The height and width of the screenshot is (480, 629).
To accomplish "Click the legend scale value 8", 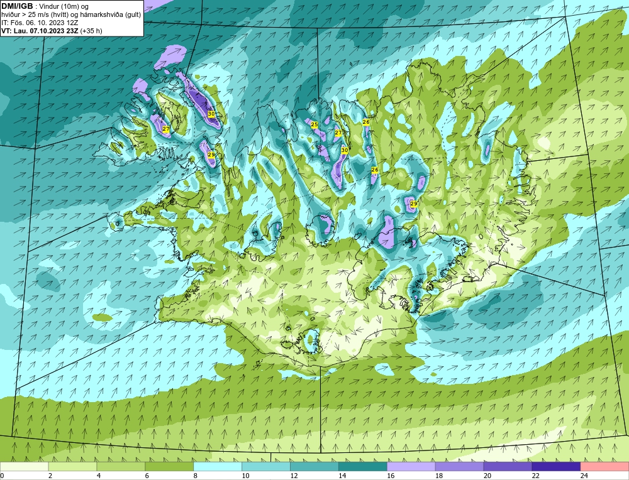I will [x=196, y=476].
